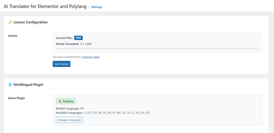Open the Upgrade page link
This screenshot has width=274, height=133.
tap(91, 57)
